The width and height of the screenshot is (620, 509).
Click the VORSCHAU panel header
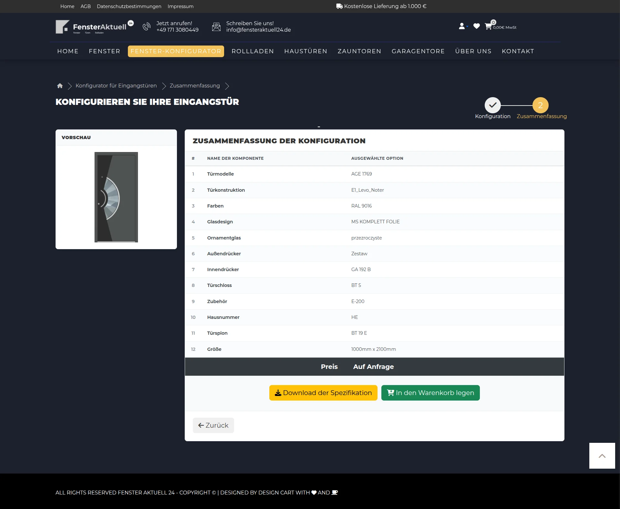pyautogui.click(x=116, y=137)
